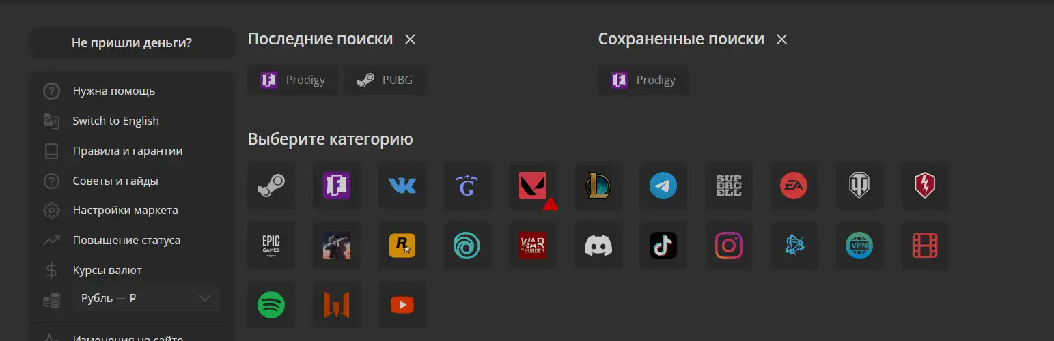This screenshot has height=341, width=1054.
Task: Select the Escape from Tarkov category
Action: [x=337, y=246]
